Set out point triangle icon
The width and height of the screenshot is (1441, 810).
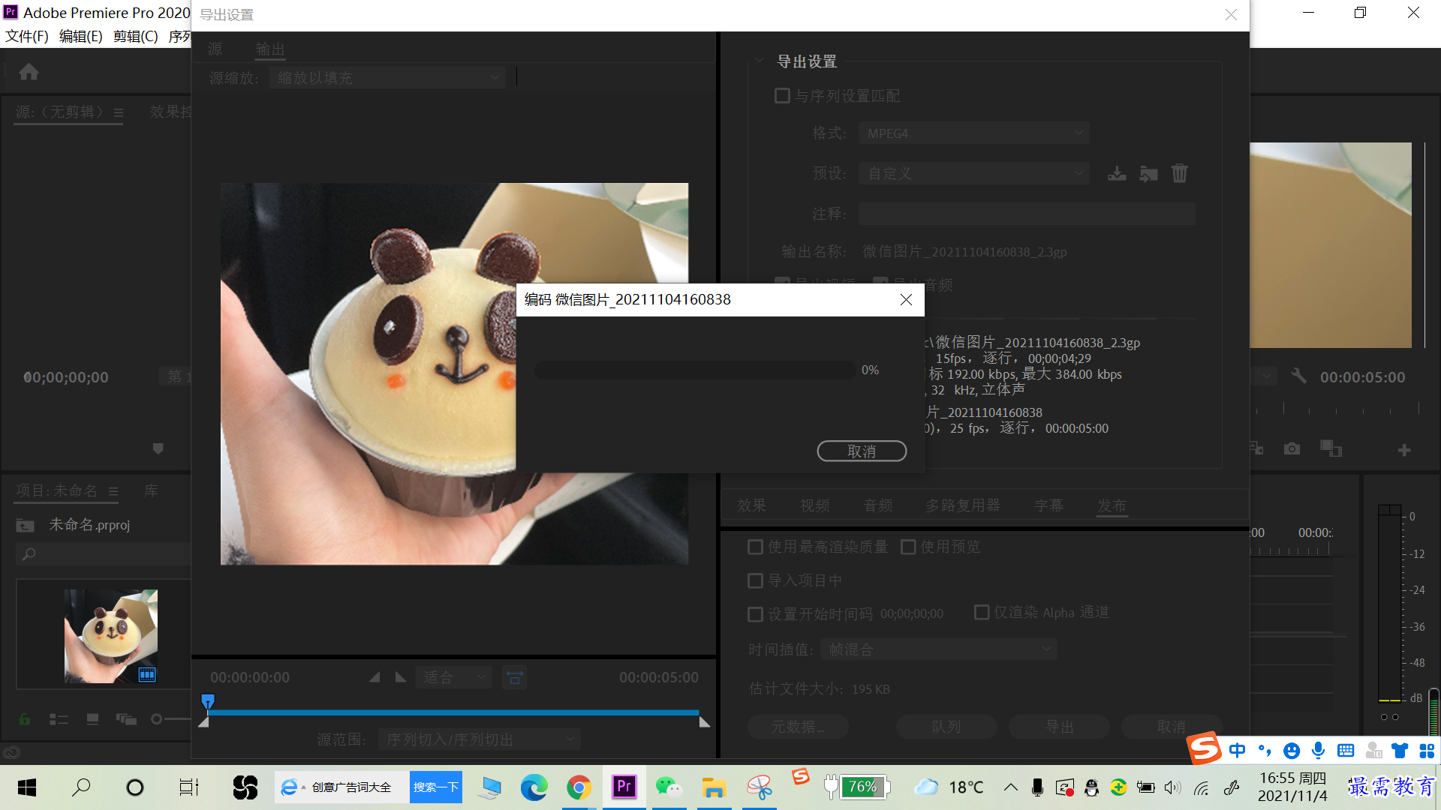(401, 677)
